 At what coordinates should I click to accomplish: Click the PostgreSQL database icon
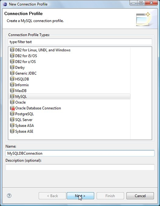12,114
